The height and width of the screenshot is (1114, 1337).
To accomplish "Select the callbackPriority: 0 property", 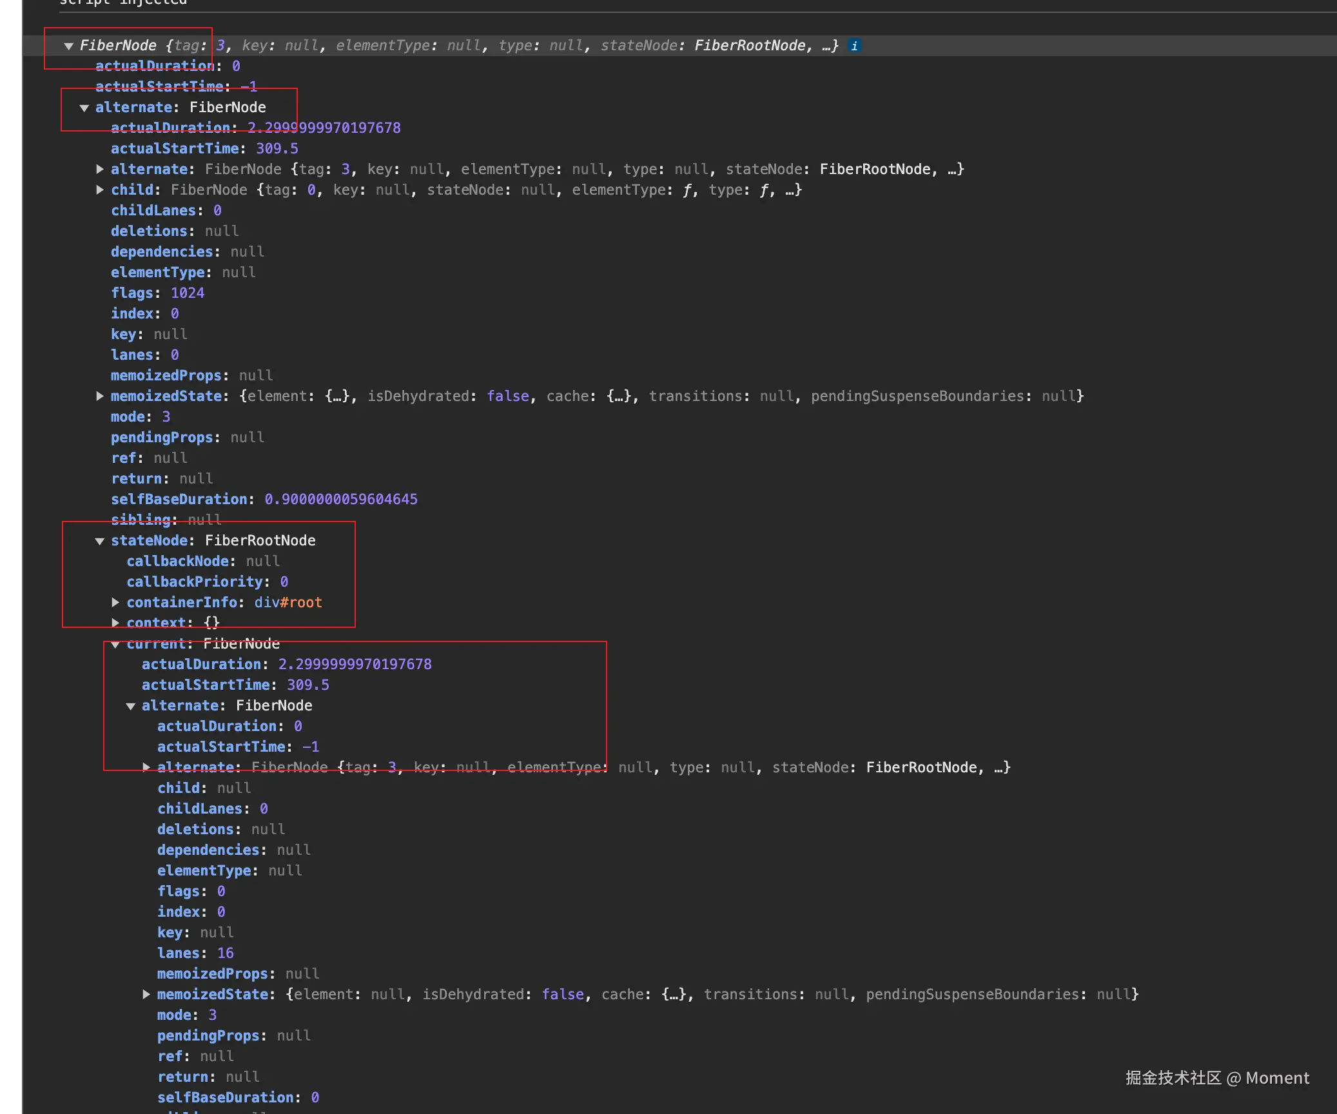I will [x=207, y=582].
